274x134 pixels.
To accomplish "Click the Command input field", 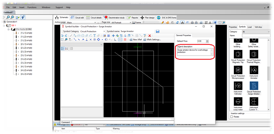I will click(x=122, y=122).
